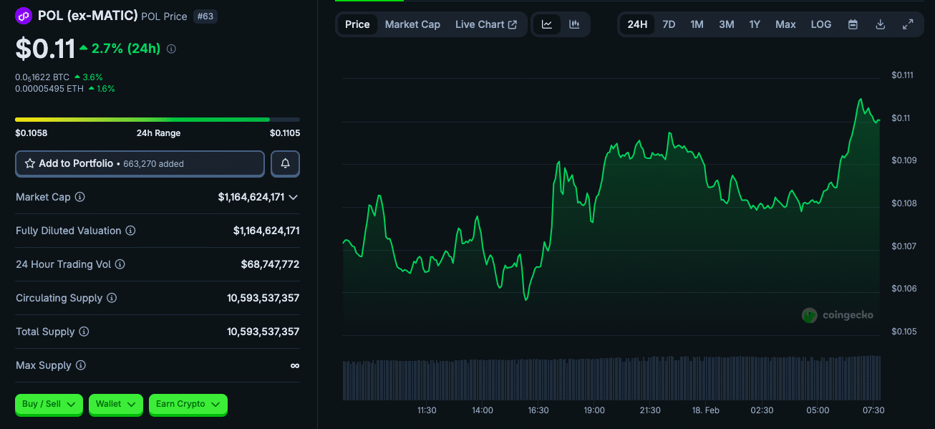The image size is (935, 429).
Task: Click the POL coin logo icon
Action: [x=23, y=15]
